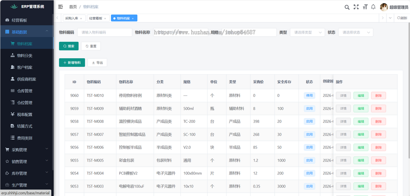Delete the 智能控制器成品 row
Viewport: 410px width, 196px height.
pos(379,134)
